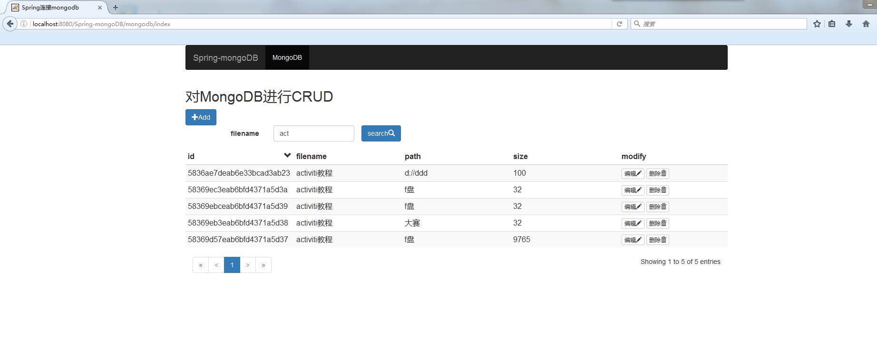
Task: Click the size cell 100
Action: pos(519,173)
